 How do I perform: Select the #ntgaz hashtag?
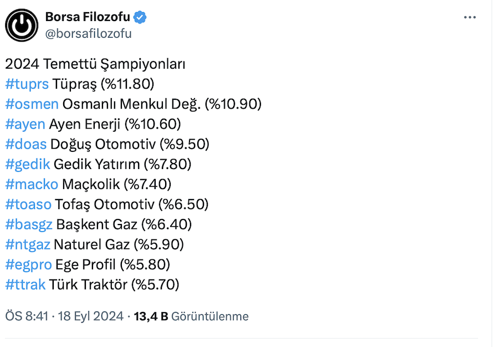pos(28,244)
